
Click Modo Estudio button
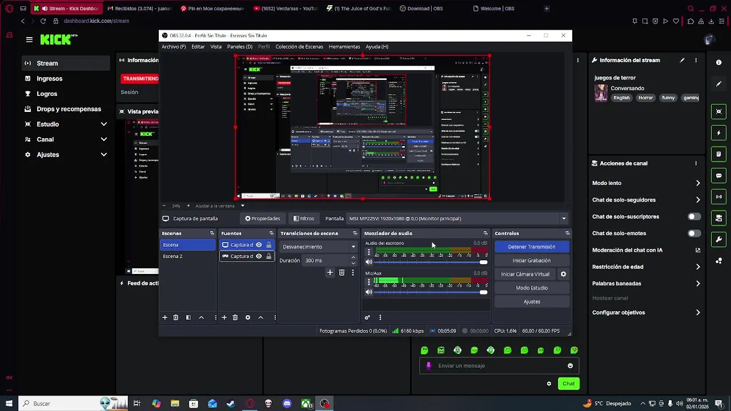(x=532, y=288)
